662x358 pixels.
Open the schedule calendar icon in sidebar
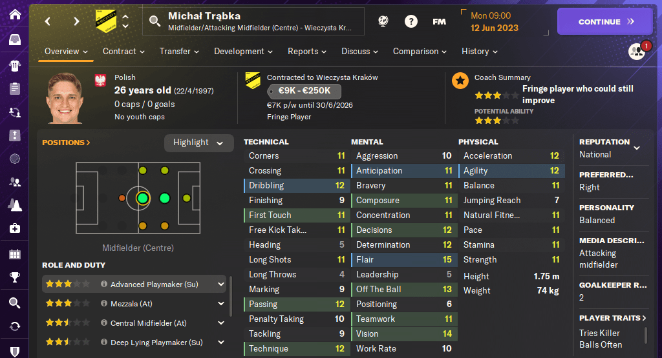[x=14, y=254]
